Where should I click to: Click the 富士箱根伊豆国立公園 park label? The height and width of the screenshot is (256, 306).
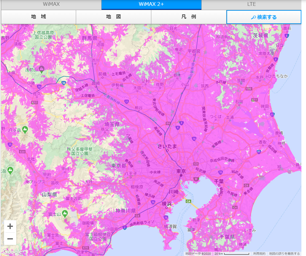98,236
